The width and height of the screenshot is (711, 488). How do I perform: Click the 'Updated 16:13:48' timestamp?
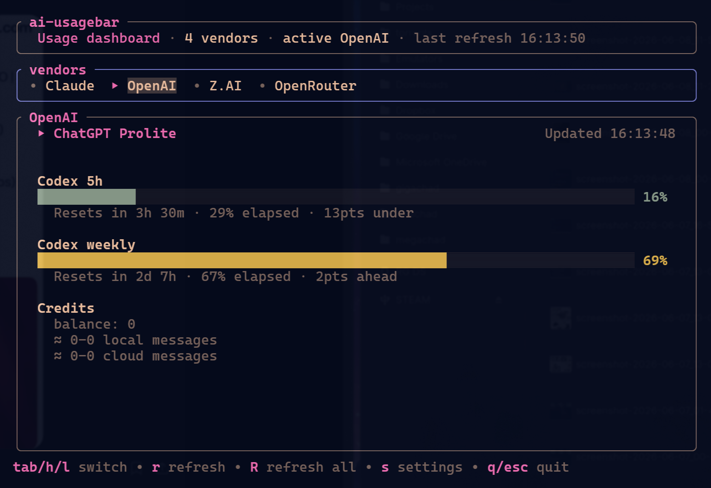click(610, 133)
